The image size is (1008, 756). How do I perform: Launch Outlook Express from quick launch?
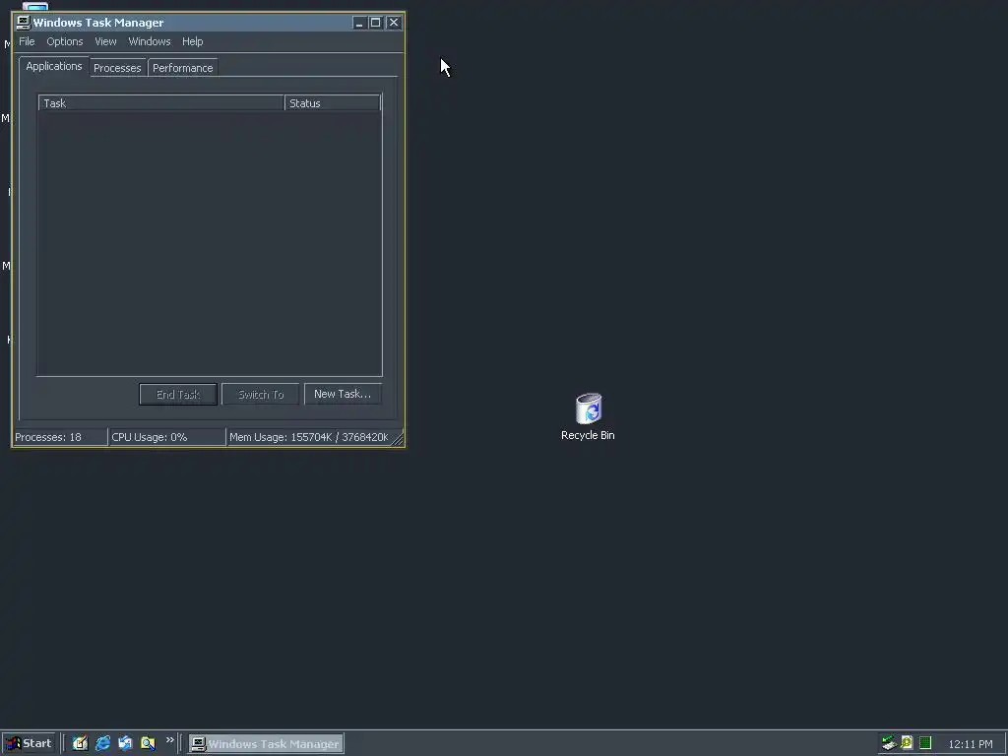pos(125,743)
